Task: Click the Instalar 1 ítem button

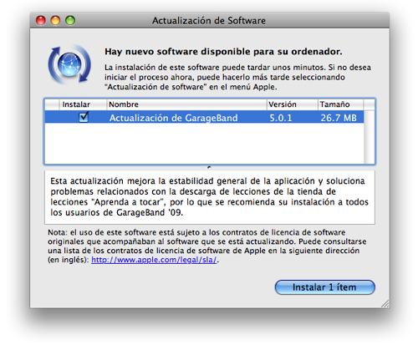Action: (x=325, y=287)
